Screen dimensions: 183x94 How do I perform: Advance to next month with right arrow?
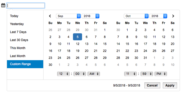click(173, 16)
